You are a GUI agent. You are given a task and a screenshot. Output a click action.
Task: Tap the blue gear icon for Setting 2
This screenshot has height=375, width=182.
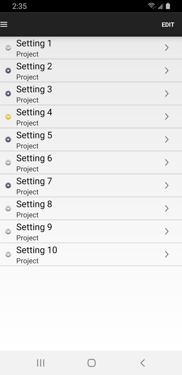click(x=8, y=70)
